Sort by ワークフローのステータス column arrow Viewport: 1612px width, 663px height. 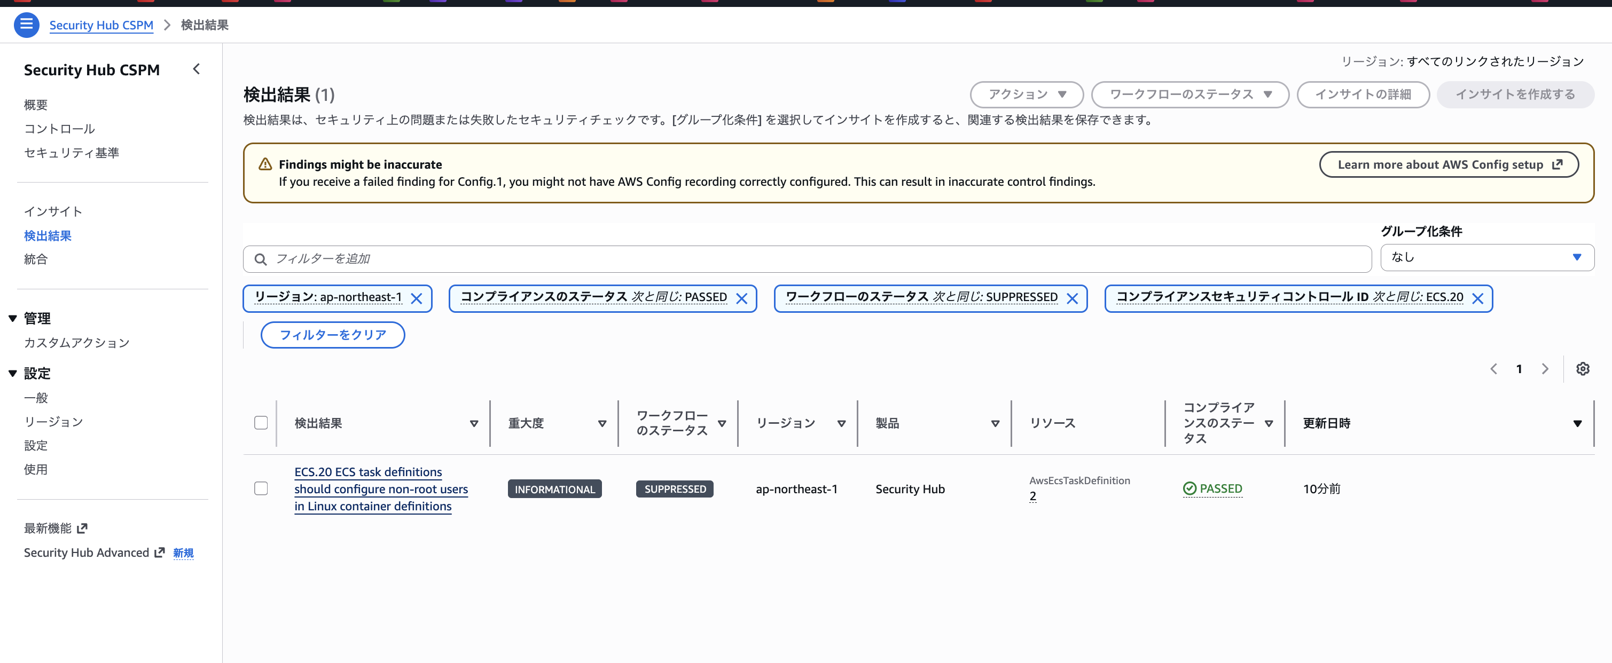pos(722,423)
